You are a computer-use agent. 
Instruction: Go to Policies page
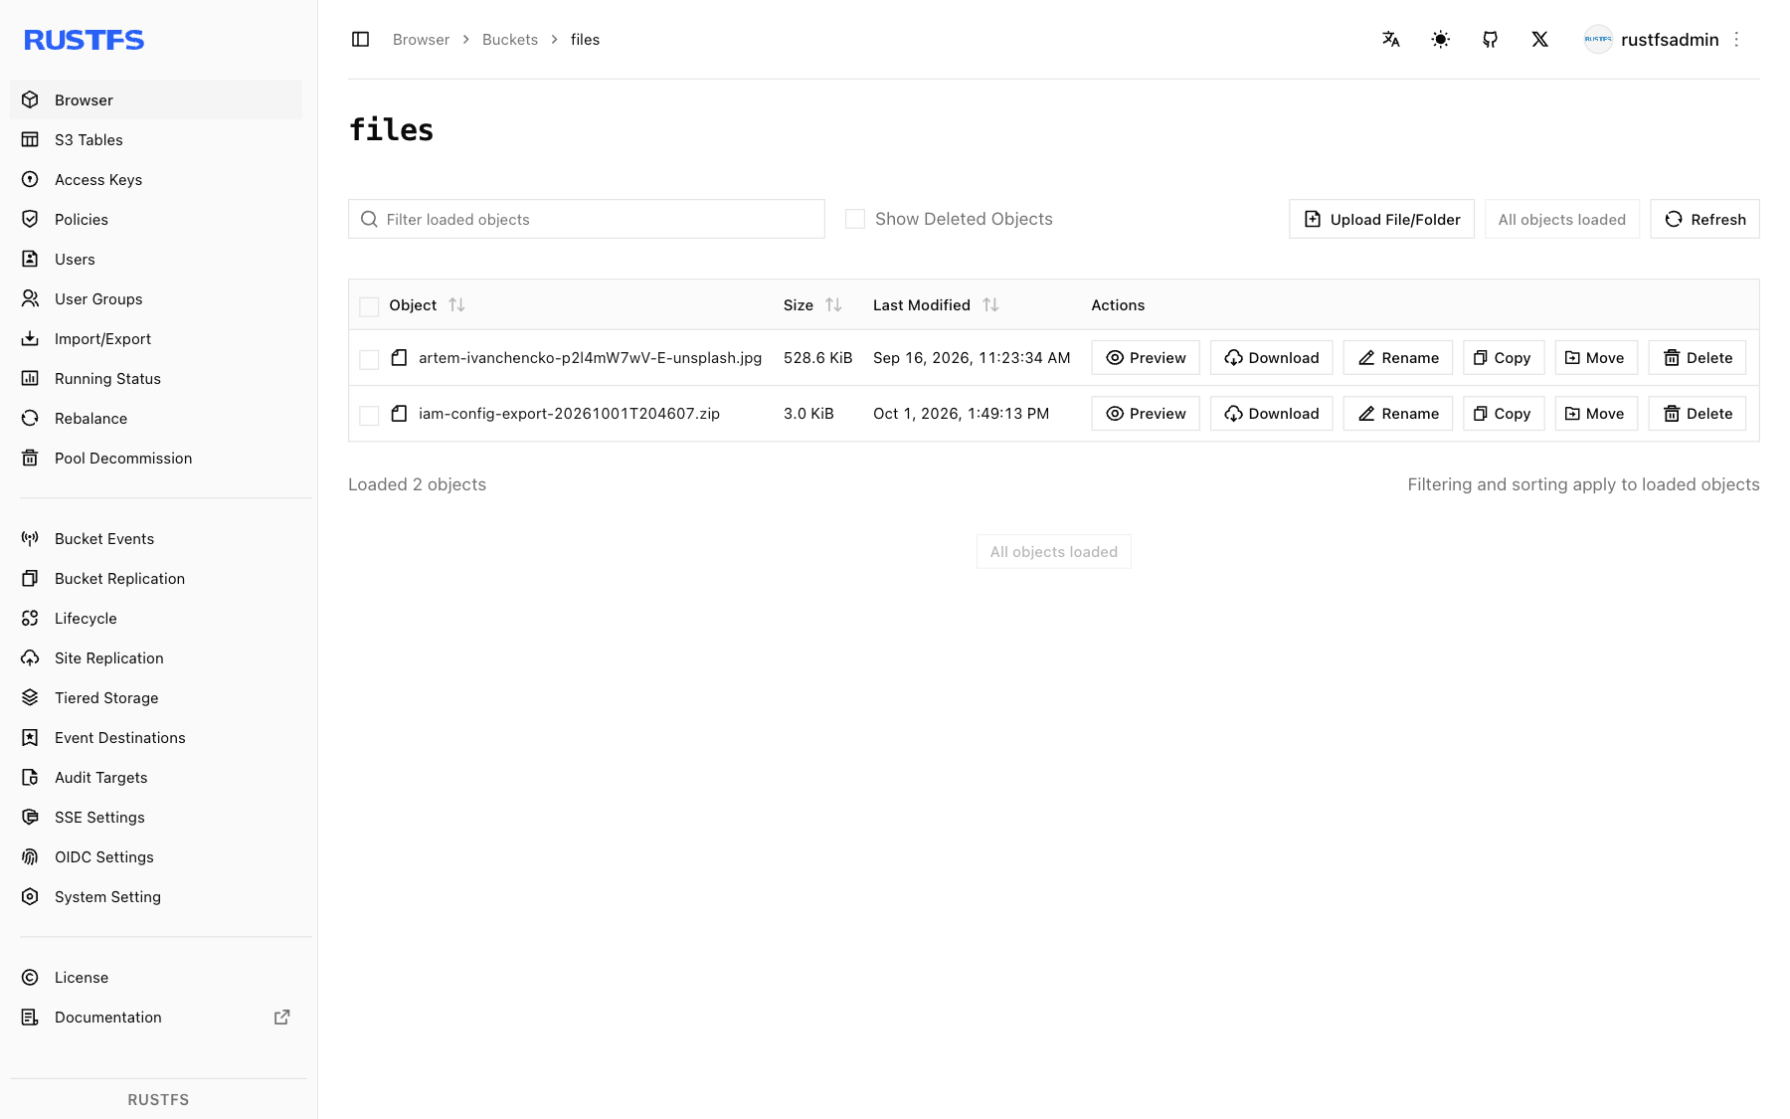(156, 219)
